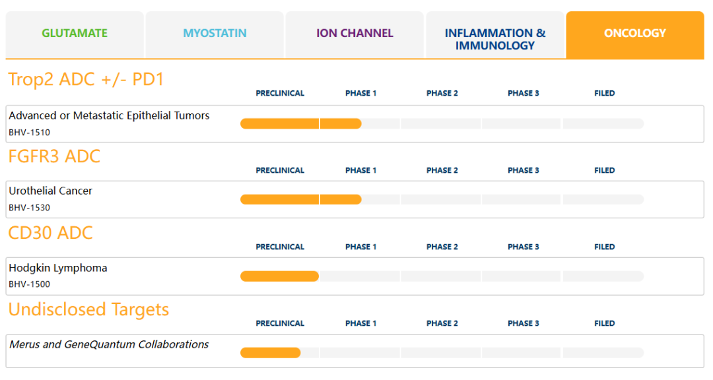The width and height of the screenshot is (713, 380).
Task: Click the Trop2 ADC +/- PD1 heading
Action: coord(86,79)
